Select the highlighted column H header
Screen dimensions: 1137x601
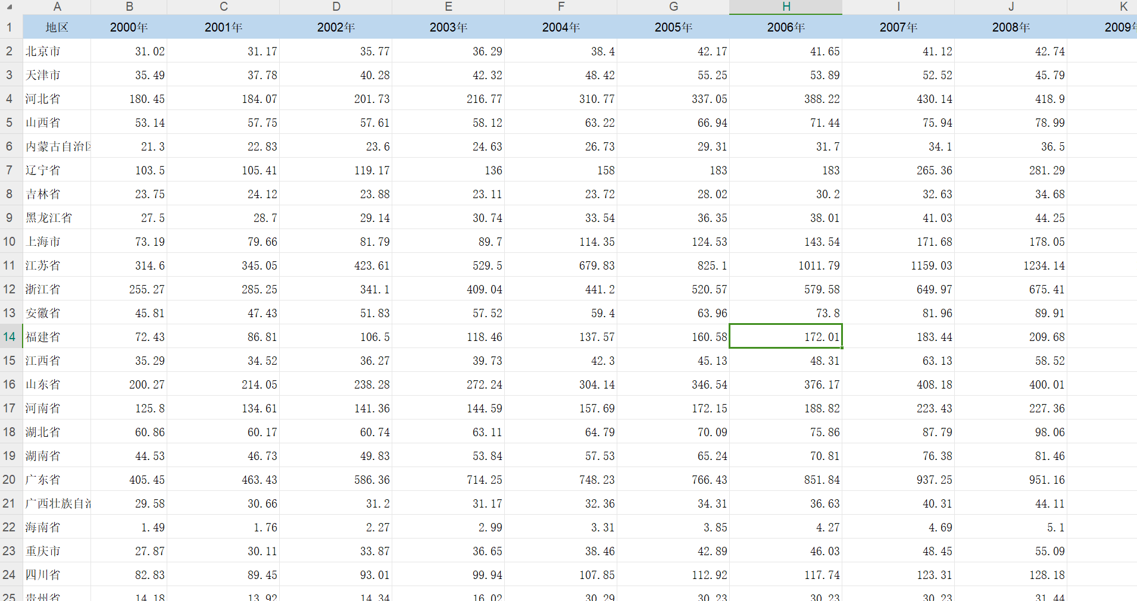(x=786, y=7)
